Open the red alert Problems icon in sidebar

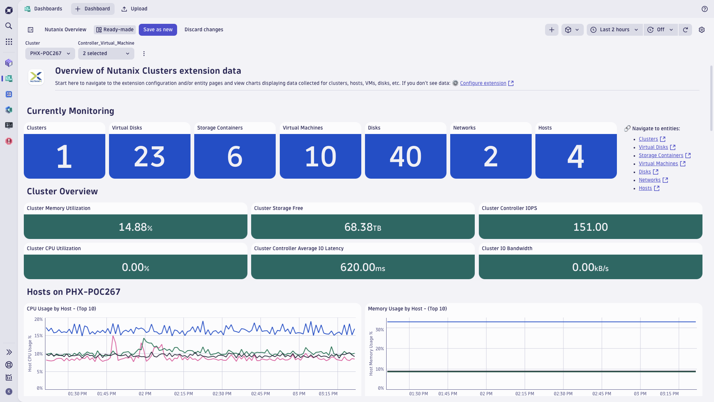(x=9, y=141)
